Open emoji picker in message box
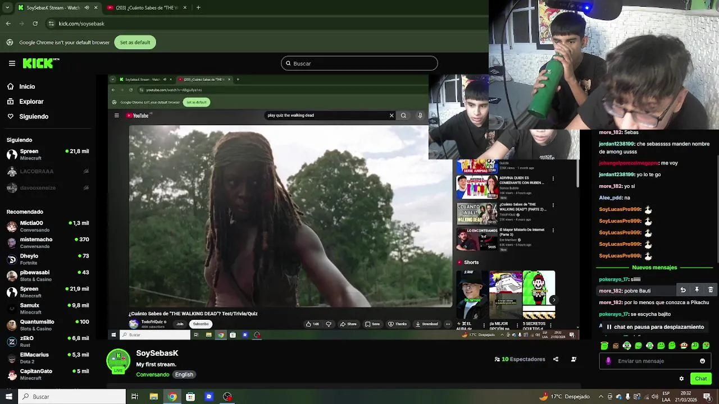This screenshot has height=404, width=719. [702, 361]
